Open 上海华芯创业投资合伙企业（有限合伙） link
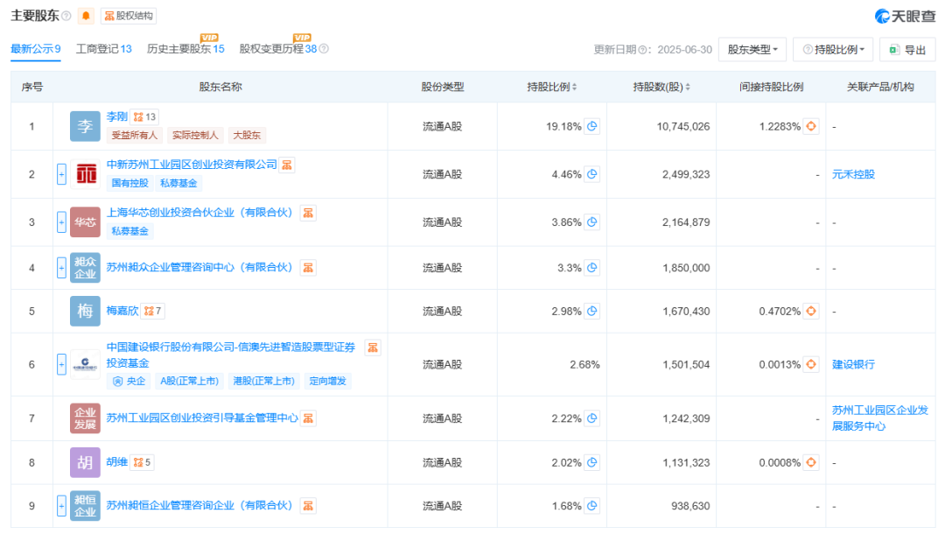Viewport: 945px width, 534px height. pos(199,213)
